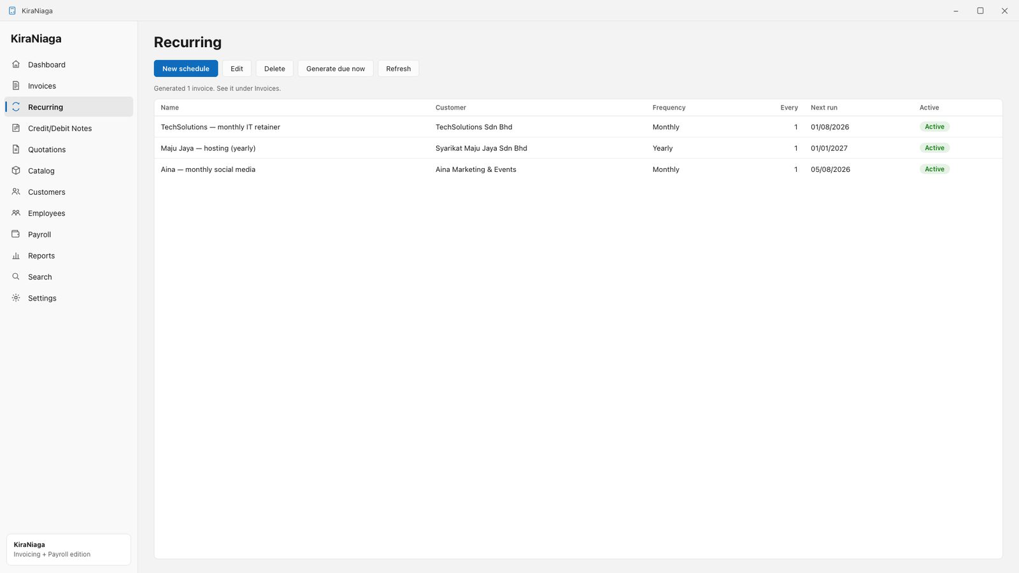1019x573 pixels.
Task: Click next run date 05/08/2026
Action: pyautogui.click(x=830, y=169)
